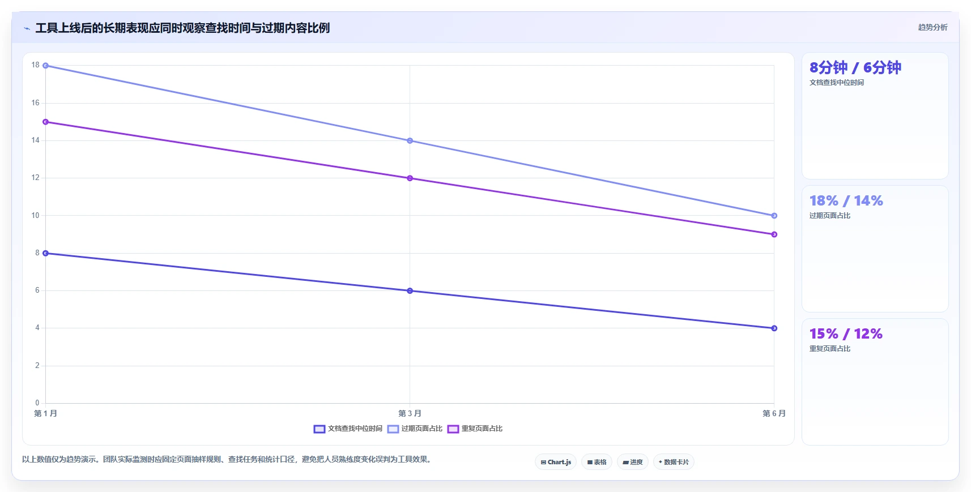Click the y-axis tick label 2
Viewport: 971px width, 492px height.
pos(37,366)
